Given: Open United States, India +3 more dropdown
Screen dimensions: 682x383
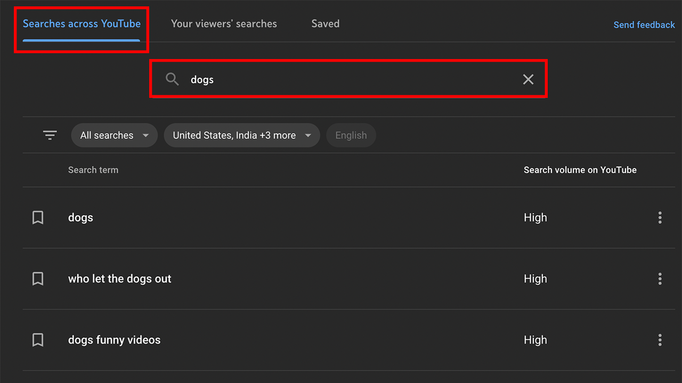Looking at the screenshot, I should coord(242,135).
